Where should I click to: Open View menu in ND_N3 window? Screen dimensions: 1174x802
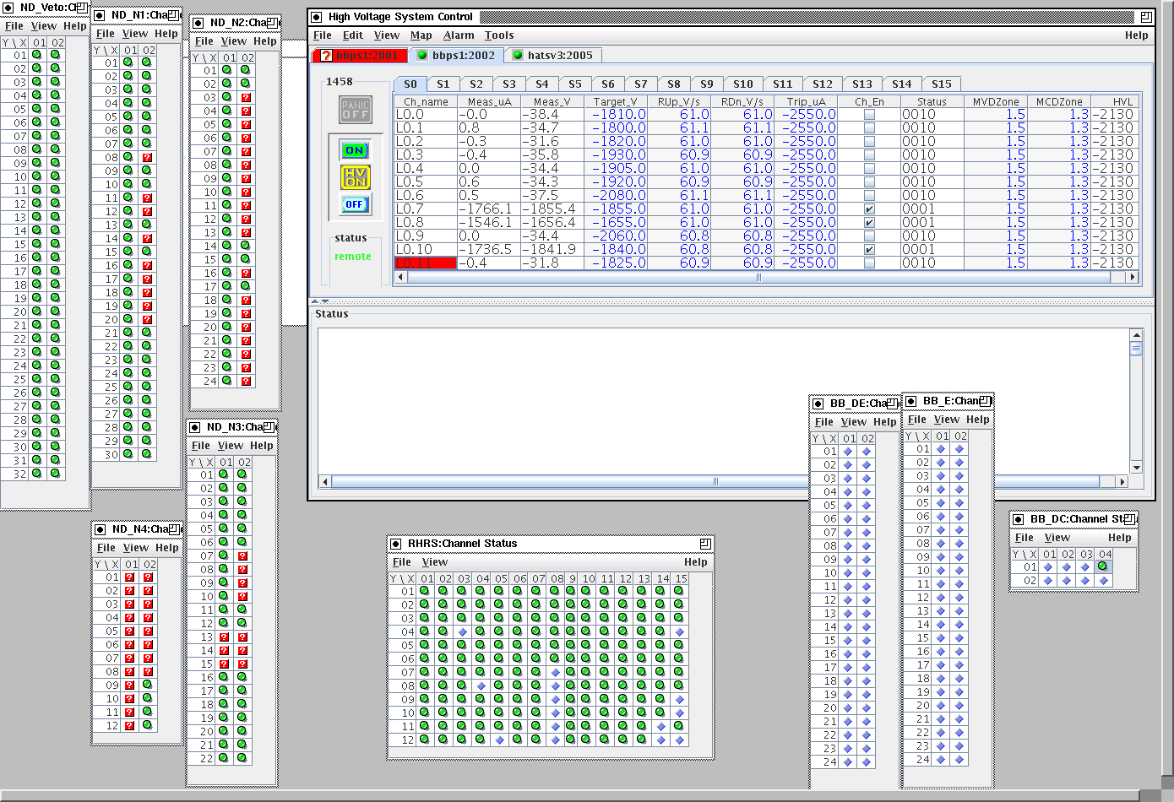[231, 446]
